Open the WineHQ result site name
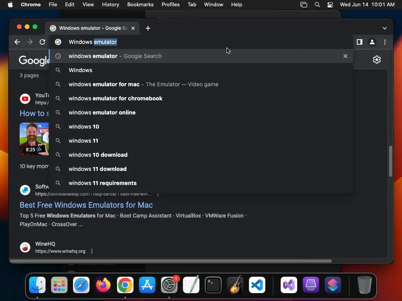This screenshot has height=301, width=402. pos(45,244)
